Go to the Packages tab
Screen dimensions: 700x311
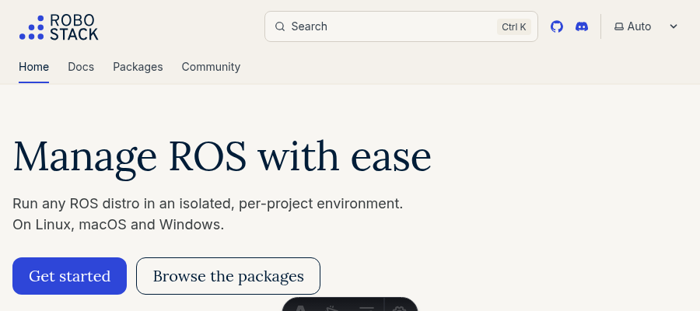coord(138,67)
